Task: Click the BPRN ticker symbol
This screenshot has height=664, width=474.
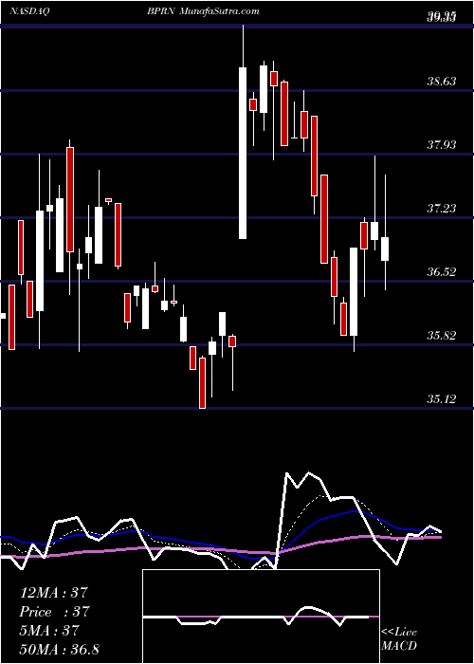Action: [x=161, y=11]
